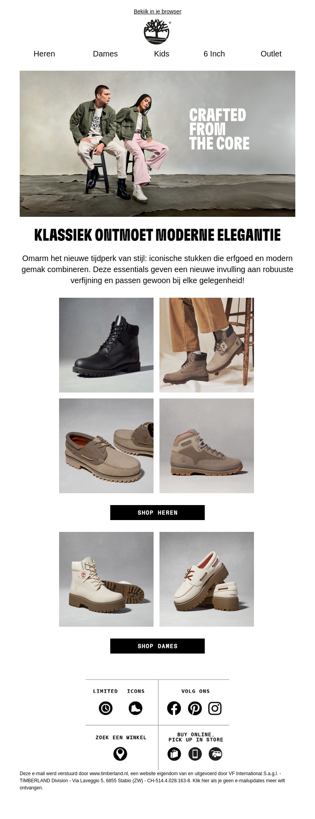Select the black 6-inch boot thumbnail
The height and width of the screenshot is (819, 315).
106,345
